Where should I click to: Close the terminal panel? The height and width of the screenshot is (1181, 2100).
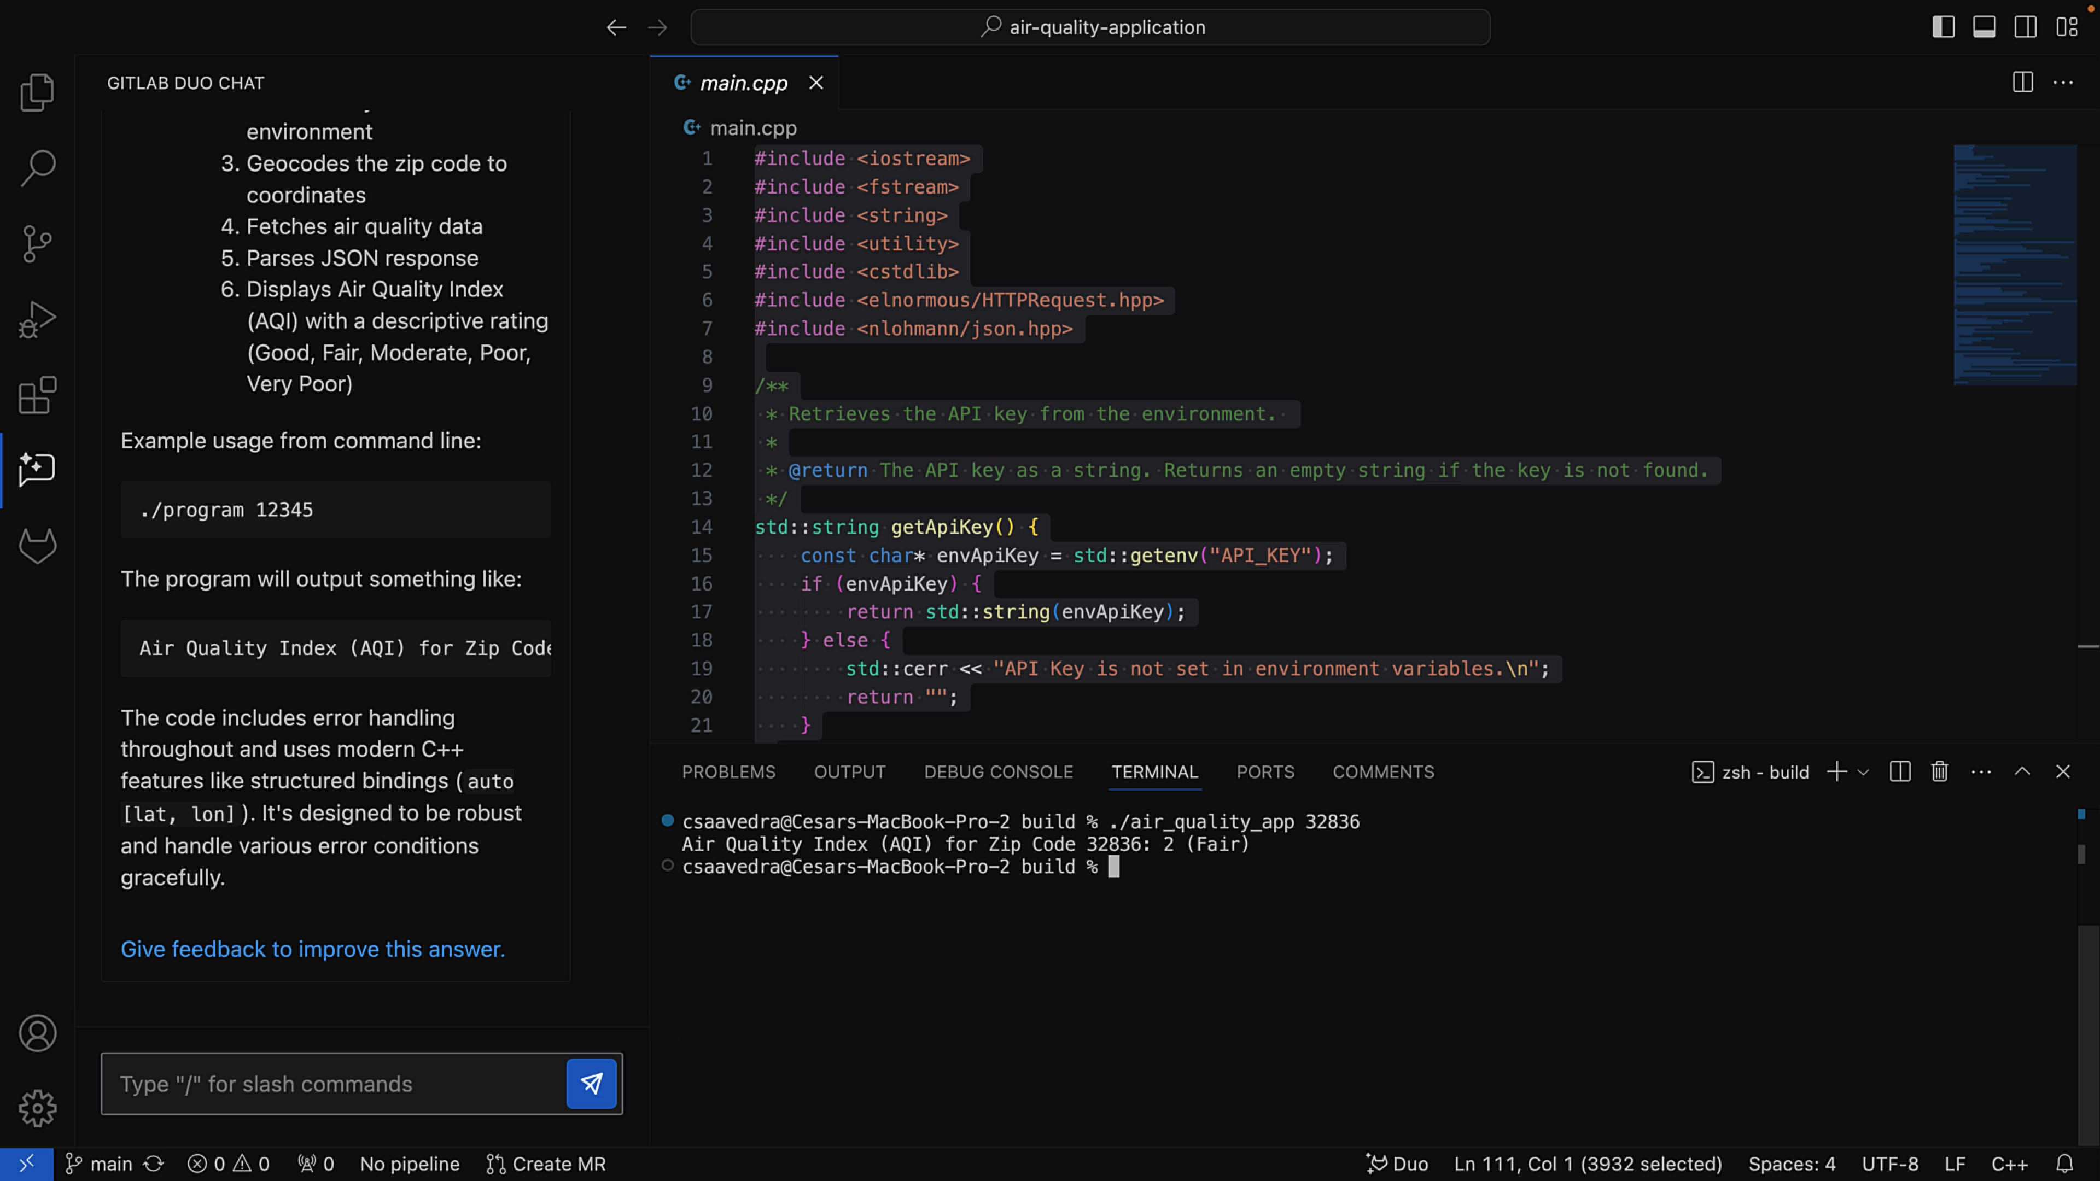coord(2063,772)
